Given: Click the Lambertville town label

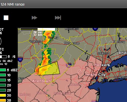Looking at the screenshot, I should (62, 93).
